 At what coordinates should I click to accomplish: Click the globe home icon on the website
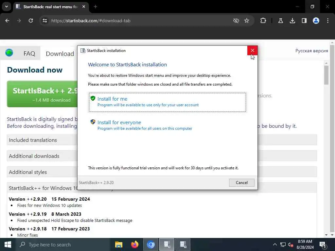(x=9, y=53)
